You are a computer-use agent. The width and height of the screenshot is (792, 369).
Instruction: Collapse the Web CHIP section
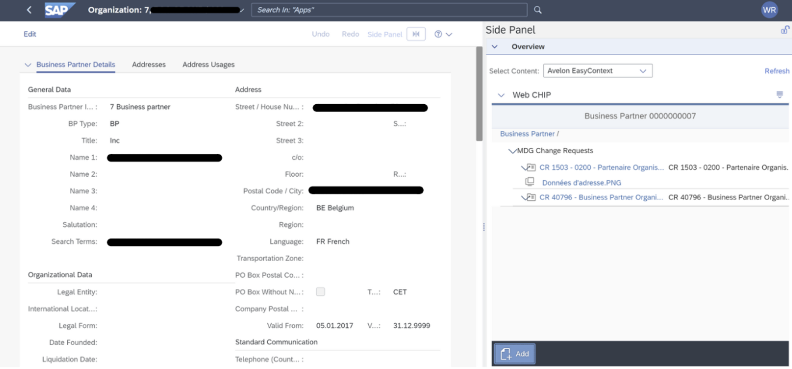pyautogui.click(x=501, y=95)
